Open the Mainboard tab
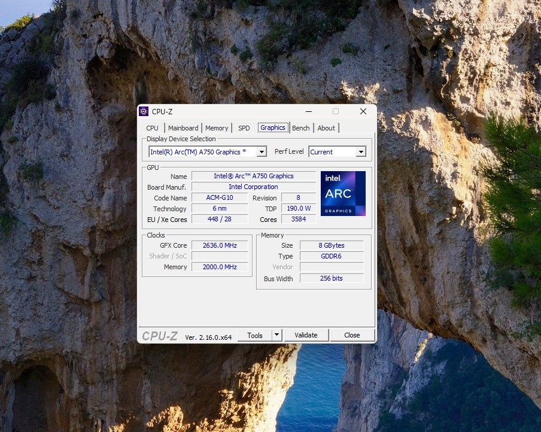The image size is (541, 432). (x=183, y=128)
